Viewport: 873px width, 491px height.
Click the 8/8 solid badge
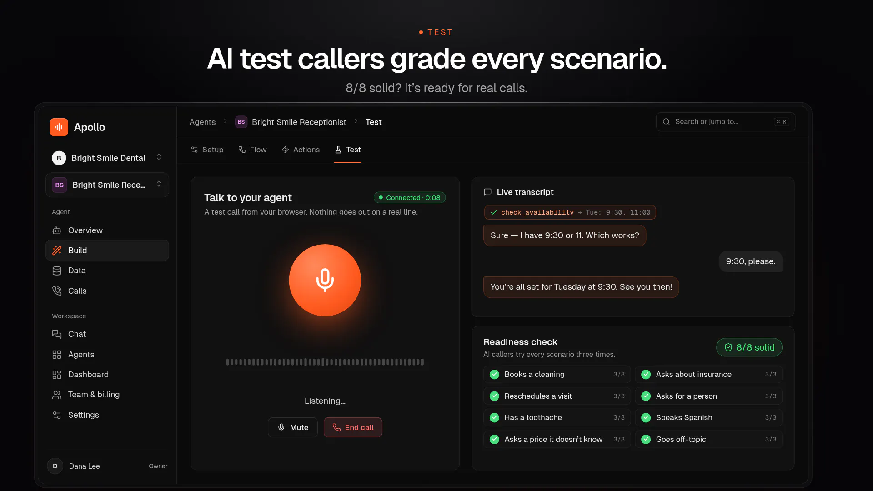click(x=749, y=347)
